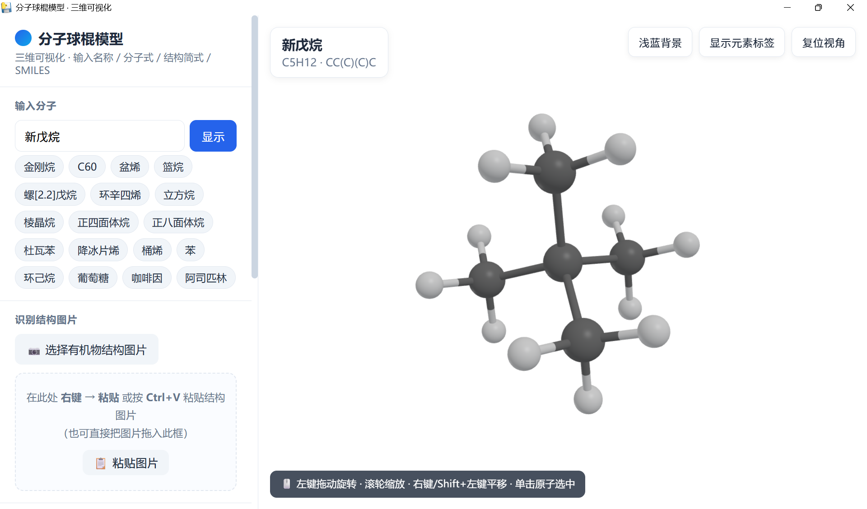Choose the 桶烯 preset

point(152,250)
